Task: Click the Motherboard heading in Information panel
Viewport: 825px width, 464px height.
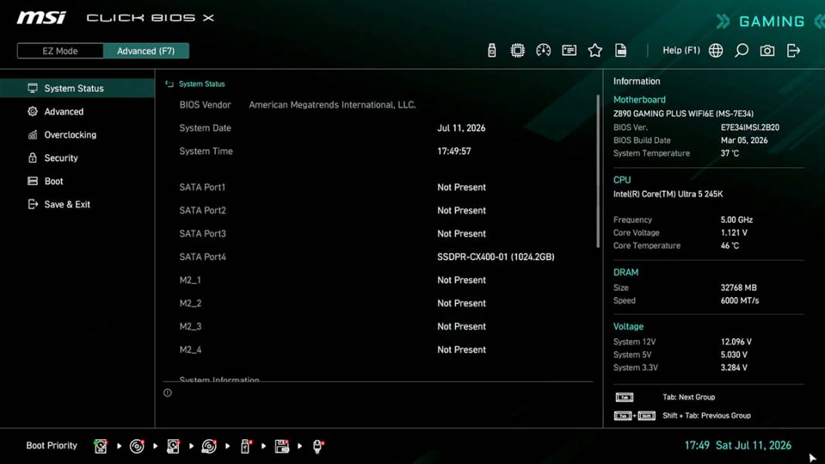Action: [x=639, y=99]
